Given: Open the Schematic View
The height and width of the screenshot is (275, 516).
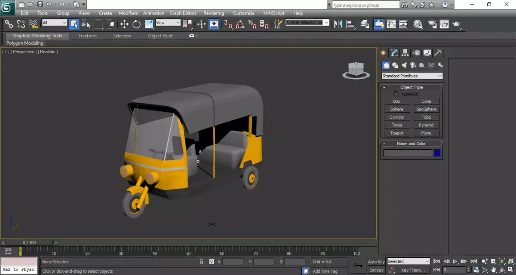Looking at the screenshot, I should pyautogui.click(x=403, y=24).
